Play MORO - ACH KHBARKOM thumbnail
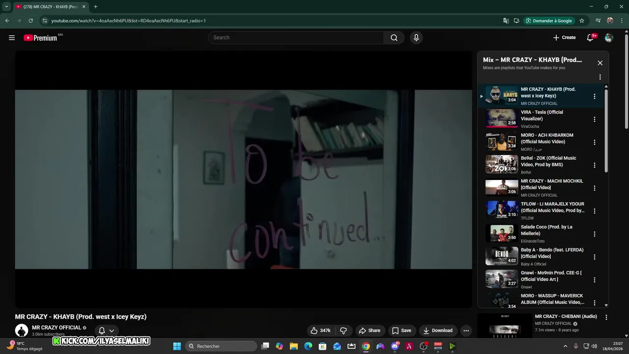This screenshot has width=629, height=354. point(502,142)
